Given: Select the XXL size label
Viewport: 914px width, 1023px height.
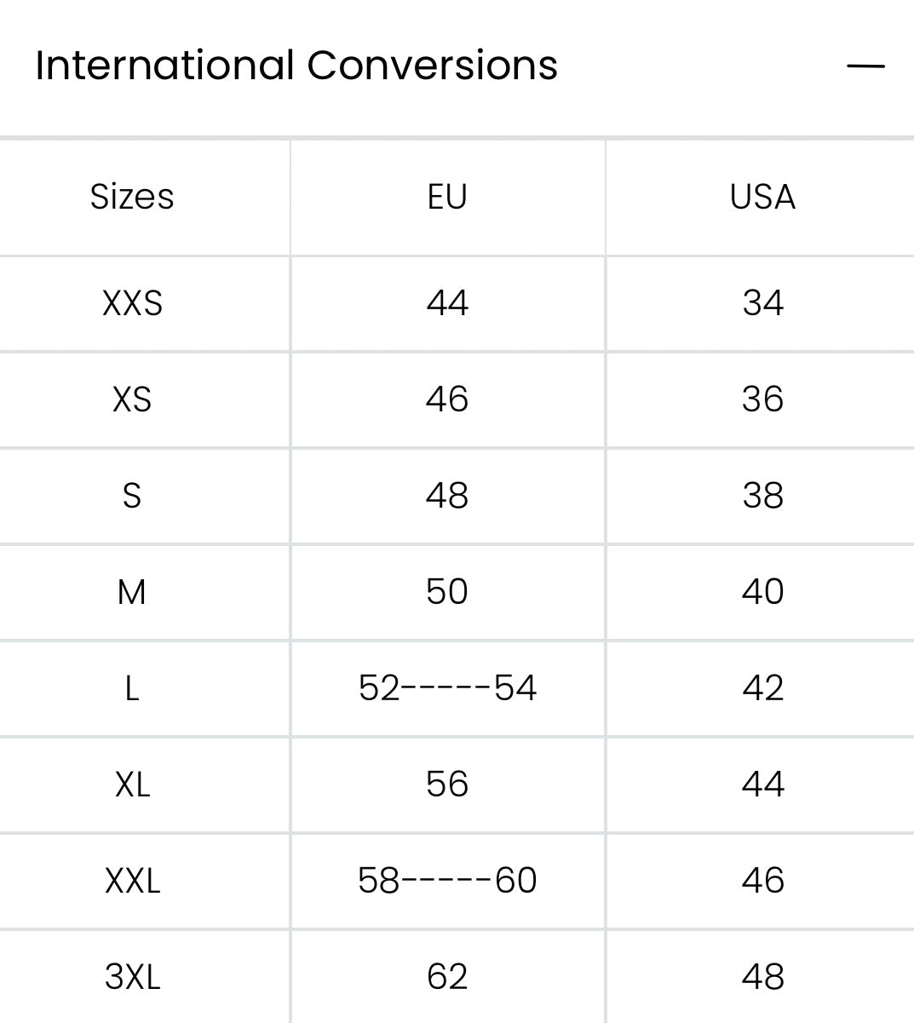Looking at the screenshot, I should click(132, 881).
